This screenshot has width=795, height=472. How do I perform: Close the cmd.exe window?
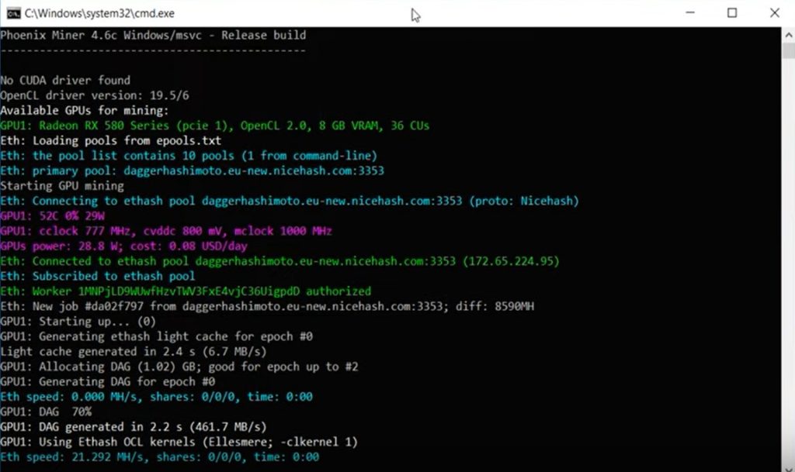click(774, 12)
